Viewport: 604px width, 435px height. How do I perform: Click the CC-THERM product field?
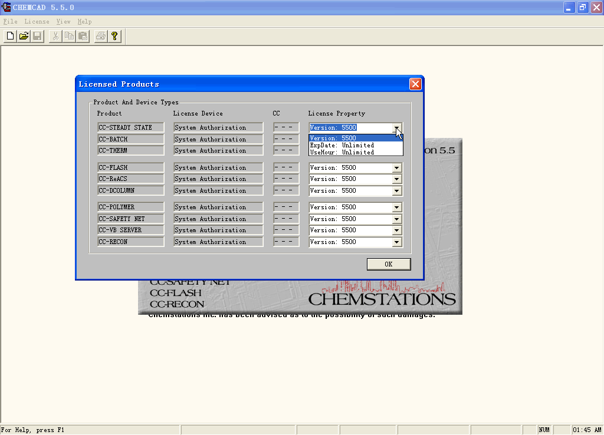coord(130,150)
